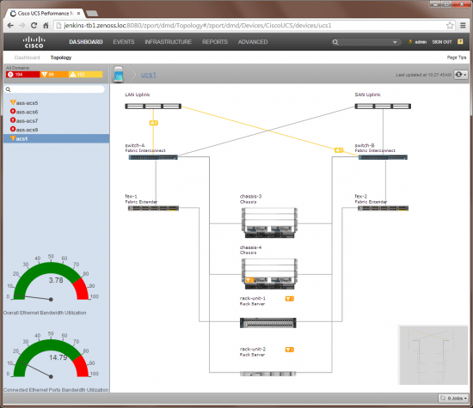473x408 pixels.
Task: Select the chassis-3 device image
Action: coord(269,222)
